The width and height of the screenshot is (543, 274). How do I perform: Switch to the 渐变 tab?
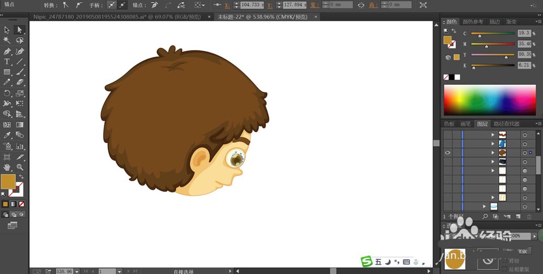click(512, 22)
